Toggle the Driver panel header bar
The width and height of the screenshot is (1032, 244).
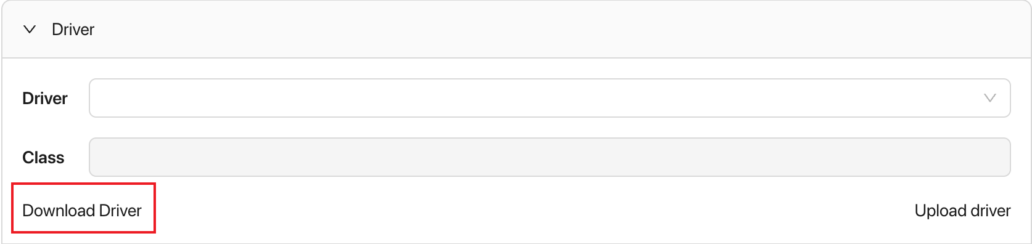click(516, 30)
